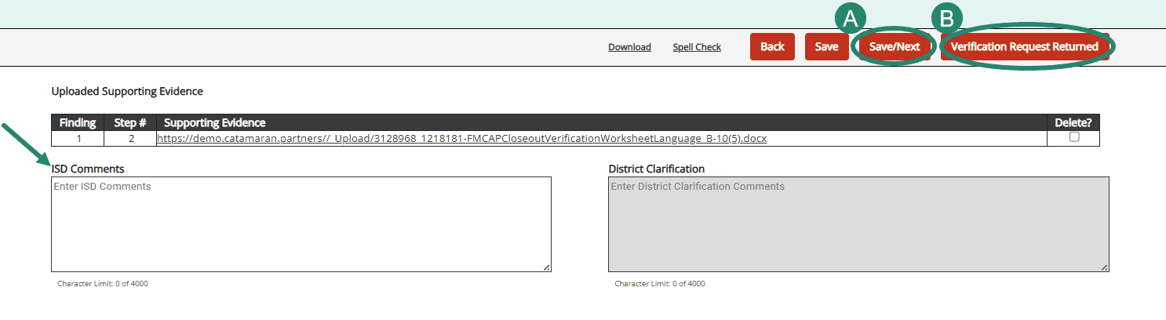Go back with the Back button
The width and height of the screenshot is (1166, 320).
772,46
